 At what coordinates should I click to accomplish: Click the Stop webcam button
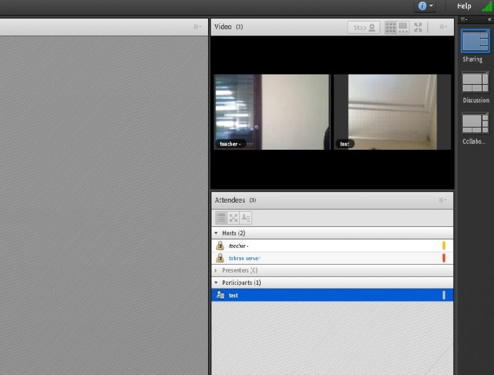tap(364, 27)
